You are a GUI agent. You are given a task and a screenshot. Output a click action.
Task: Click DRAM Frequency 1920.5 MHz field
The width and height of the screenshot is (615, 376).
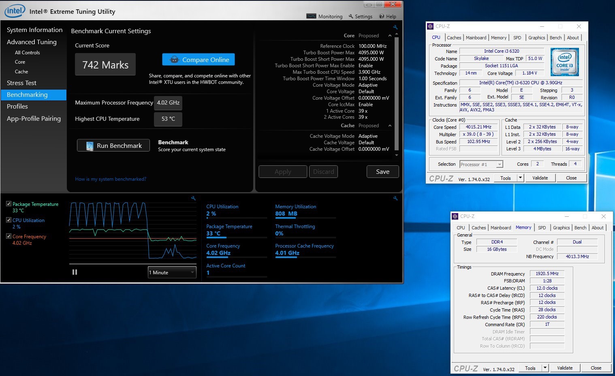click(x=547, y=273)
